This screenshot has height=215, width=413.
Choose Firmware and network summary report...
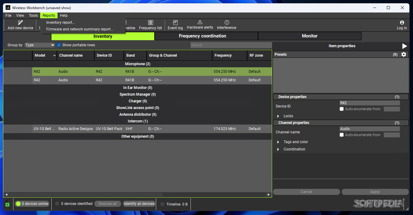(x=79, y=29)
